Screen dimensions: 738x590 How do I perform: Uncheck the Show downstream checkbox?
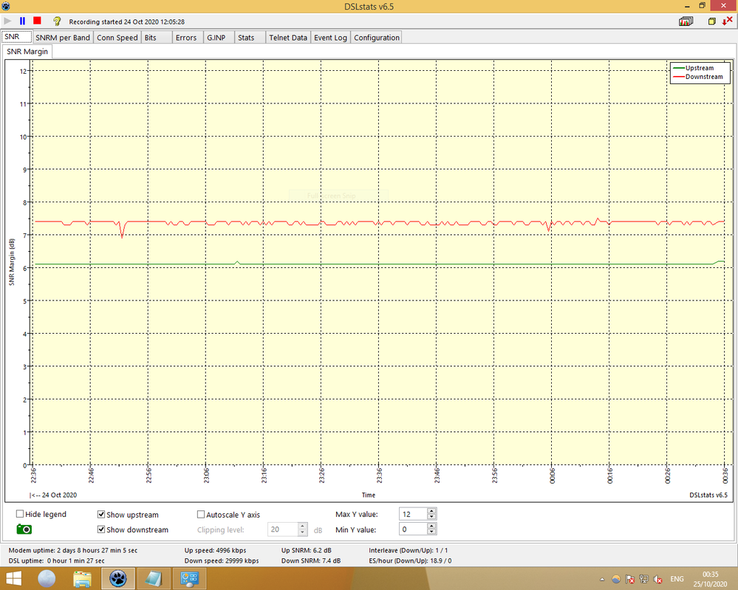[x=101, y=529]
